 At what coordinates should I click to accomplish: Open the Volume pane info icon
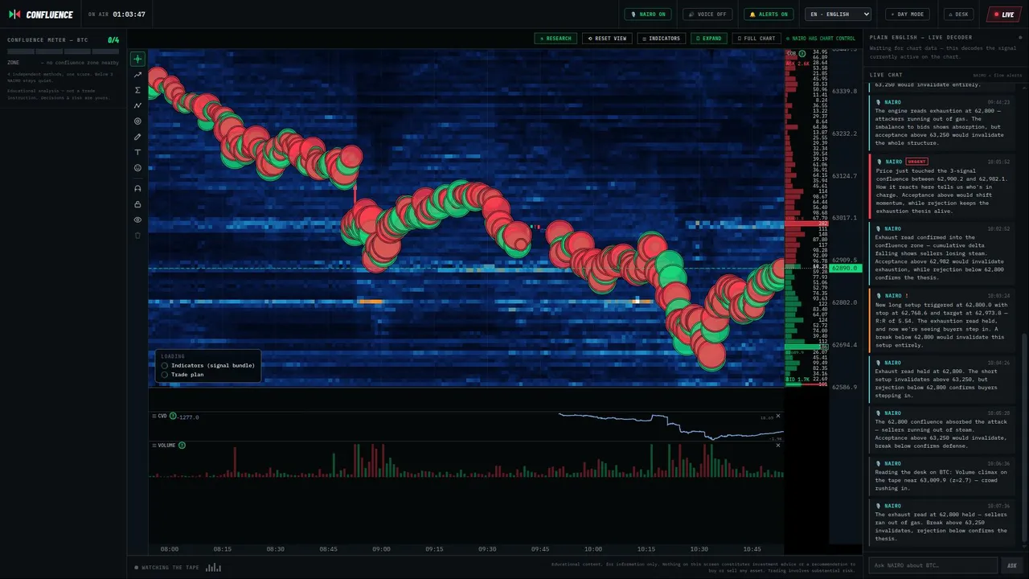[x=182, y=445]
